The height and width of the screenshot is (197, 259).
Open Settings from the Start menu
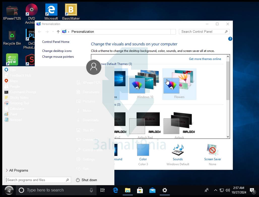86,159
